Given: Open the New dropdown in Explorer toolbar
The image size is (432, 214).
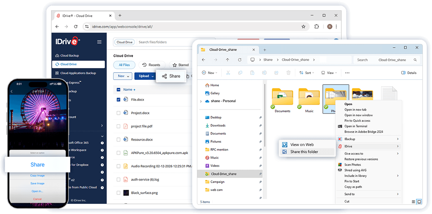Looking at the screenshot, I should [209, 73].
